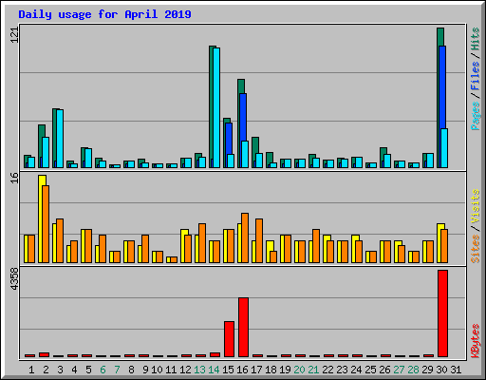This screenshot has height=380, width=486.
Task: Click the 121 axis maximum label
Action: 15,34
